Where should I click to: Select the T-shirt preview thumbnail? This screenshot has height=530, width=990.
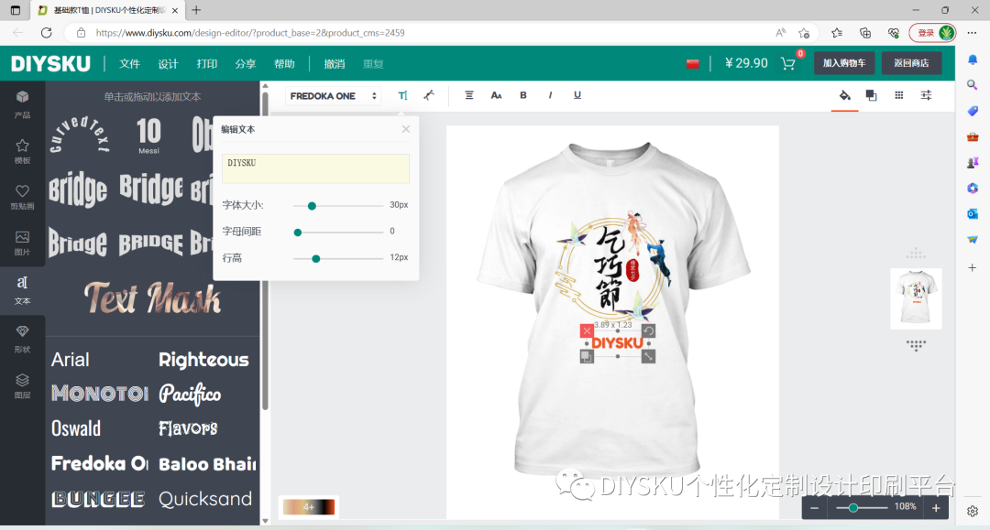(x=916, y=298)
